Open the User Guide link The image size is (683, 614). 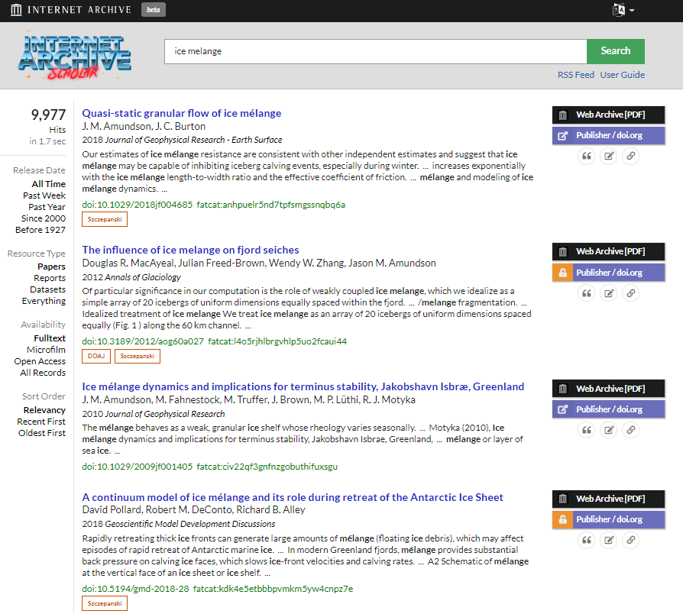622,75
